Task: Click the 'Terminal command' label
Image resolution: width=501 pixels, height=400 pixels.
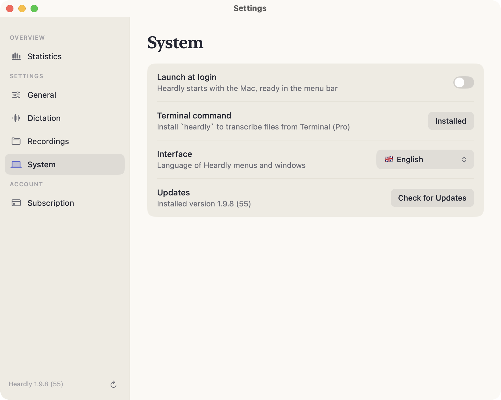Action: point(194,116)
